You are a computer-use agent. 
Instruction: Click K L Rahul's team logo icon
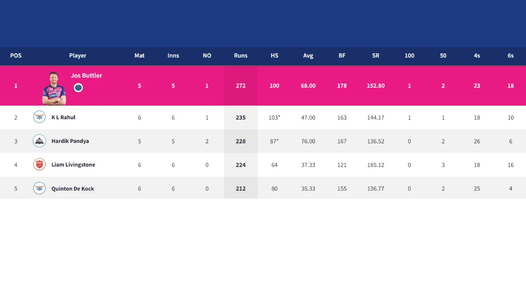[39, 117]
